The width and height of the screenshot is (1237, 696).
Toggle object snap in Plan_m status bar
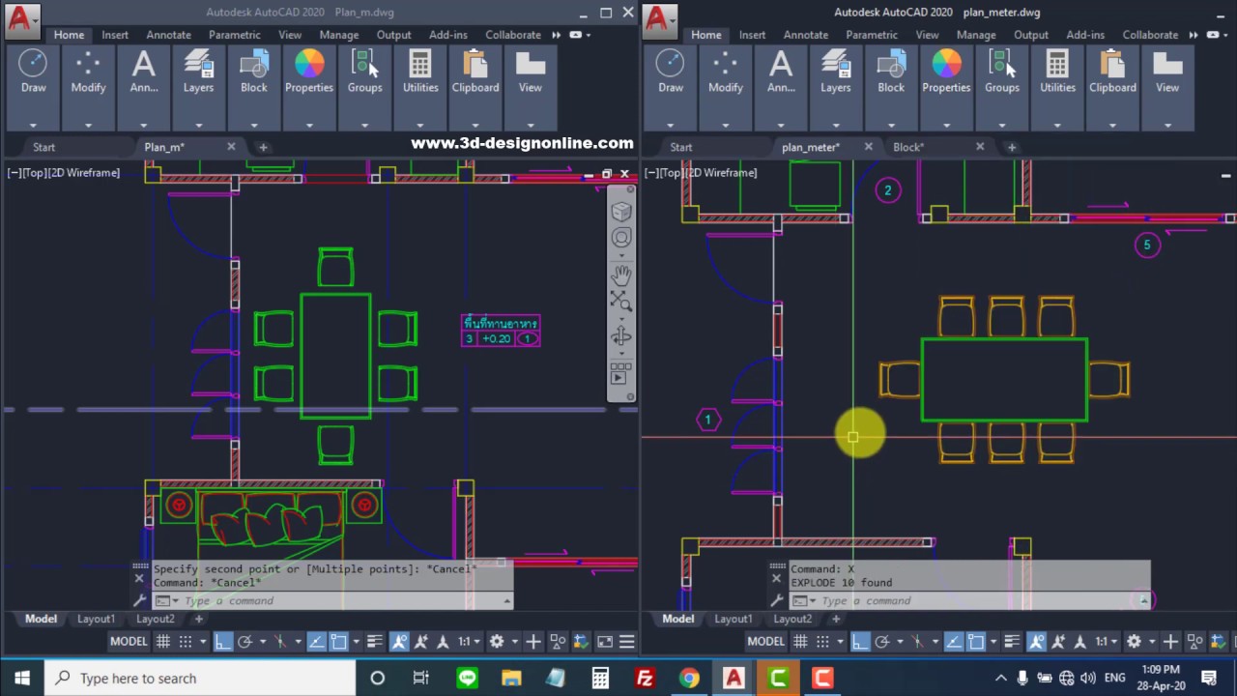(338, 641)
